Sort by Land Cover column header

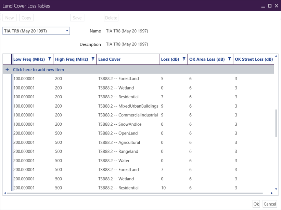point(110,59)
